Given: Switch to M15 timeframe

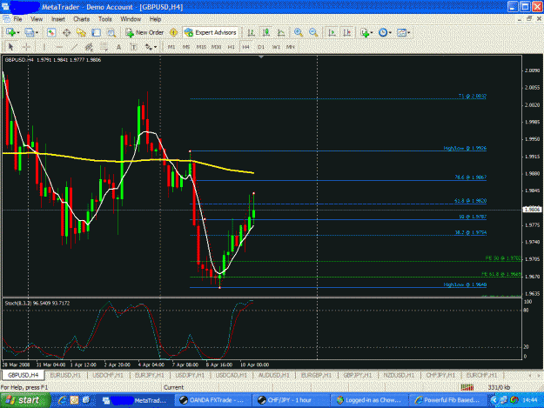Looking at the screenshot, I should click(201, 47).
